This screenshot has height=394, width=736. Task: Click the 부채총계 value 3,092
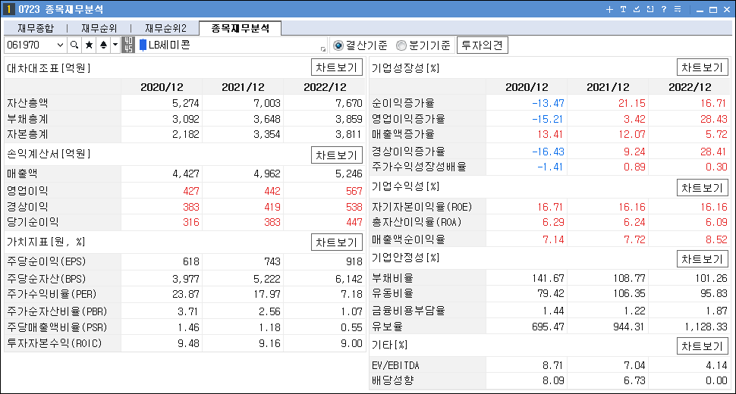tap(186, 119)
